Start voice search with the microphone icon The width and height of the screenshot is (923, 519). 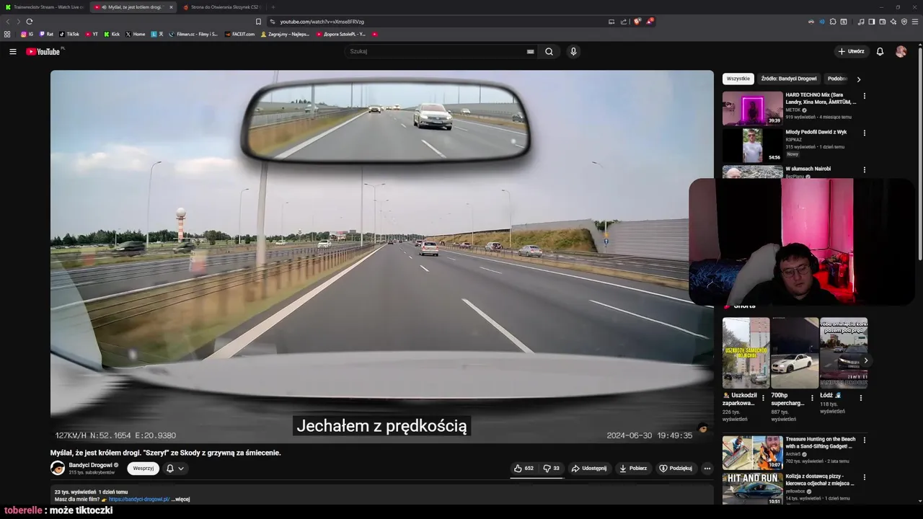[x=573, y=51]
